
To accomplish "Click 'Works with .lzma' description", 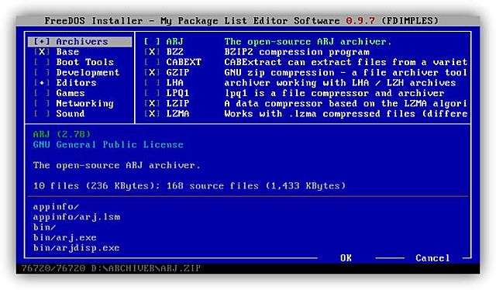I will click(x=346, y=114).
